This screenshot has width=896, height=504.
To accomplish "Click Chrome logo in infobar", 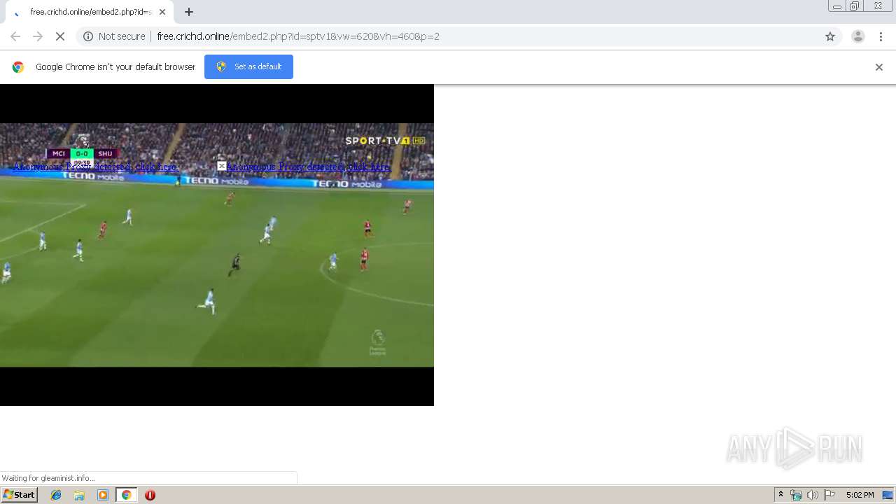I will 18,67.
